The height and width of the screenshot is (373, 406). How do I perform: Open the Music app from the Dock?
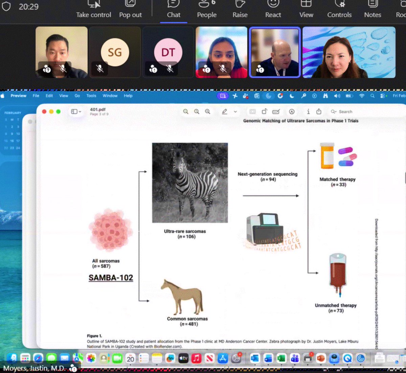(196, 359)
